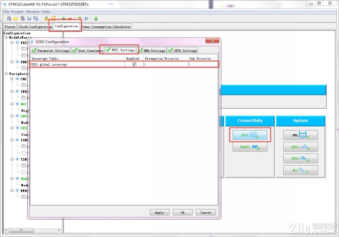
Task: Click the Apply button
Action: pos(160,213)
